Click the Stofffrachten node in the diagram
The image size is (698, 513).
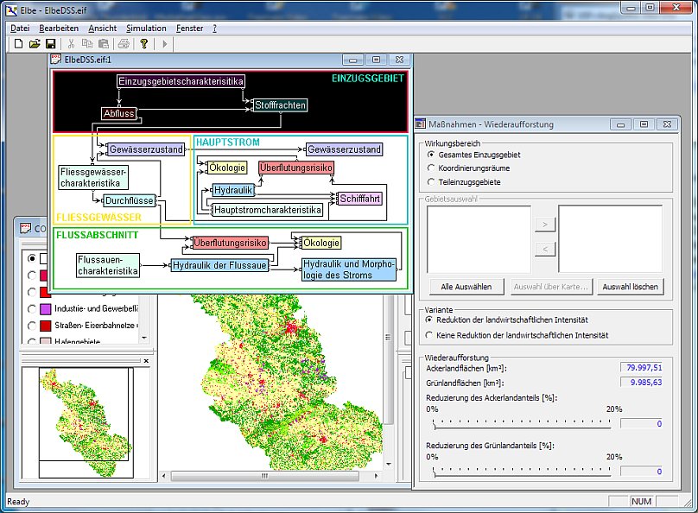(280, 105)
